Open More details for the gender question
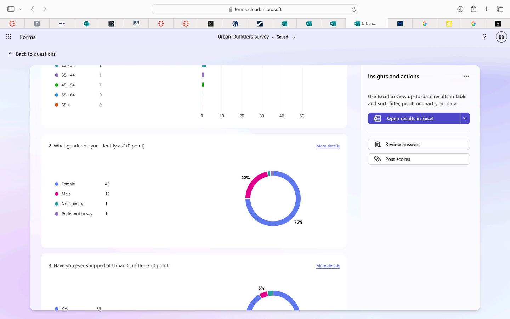The image size is (510, 319). (x=328, y=146)
